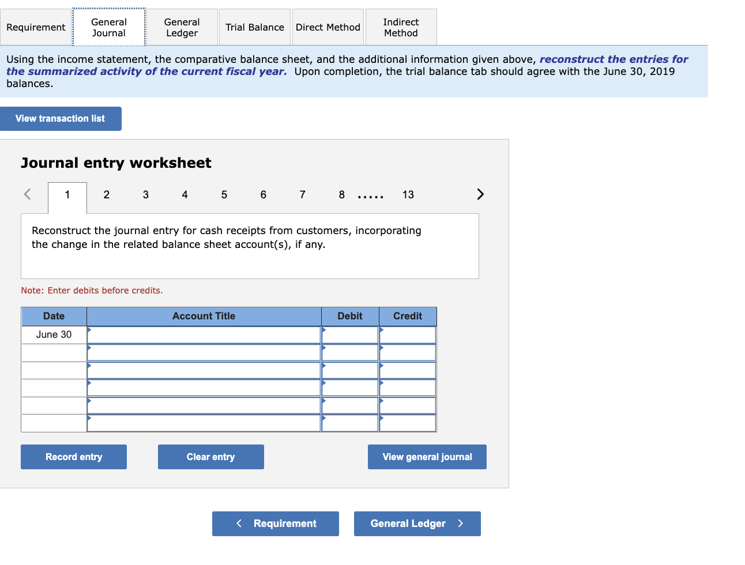The height and width of the screenshot is (565, 745).
Task: Click Debit field in second row
Action: [350, 353]
